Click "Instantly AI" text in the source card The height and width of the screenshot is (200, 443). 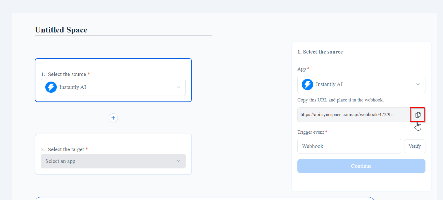coord(73,87)
